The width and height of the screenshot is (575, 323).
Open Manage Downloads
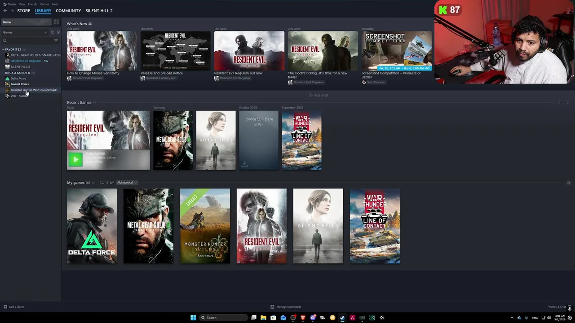[286, 307]
